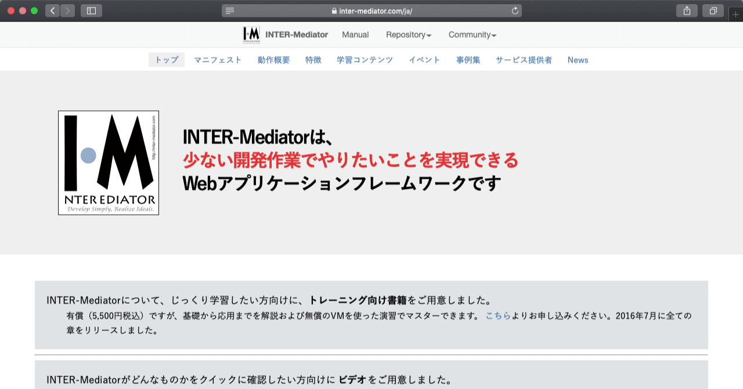Minimize the window with yellow button
The height and width of the screenshot is (389, 743).
click(x=23, y=10)
